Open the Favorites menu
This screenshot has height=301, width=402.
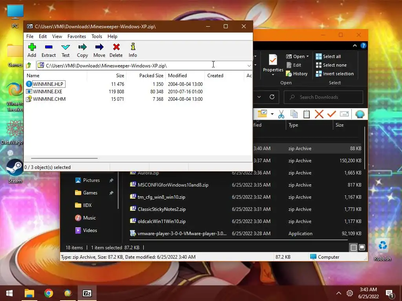coord(77,36)
